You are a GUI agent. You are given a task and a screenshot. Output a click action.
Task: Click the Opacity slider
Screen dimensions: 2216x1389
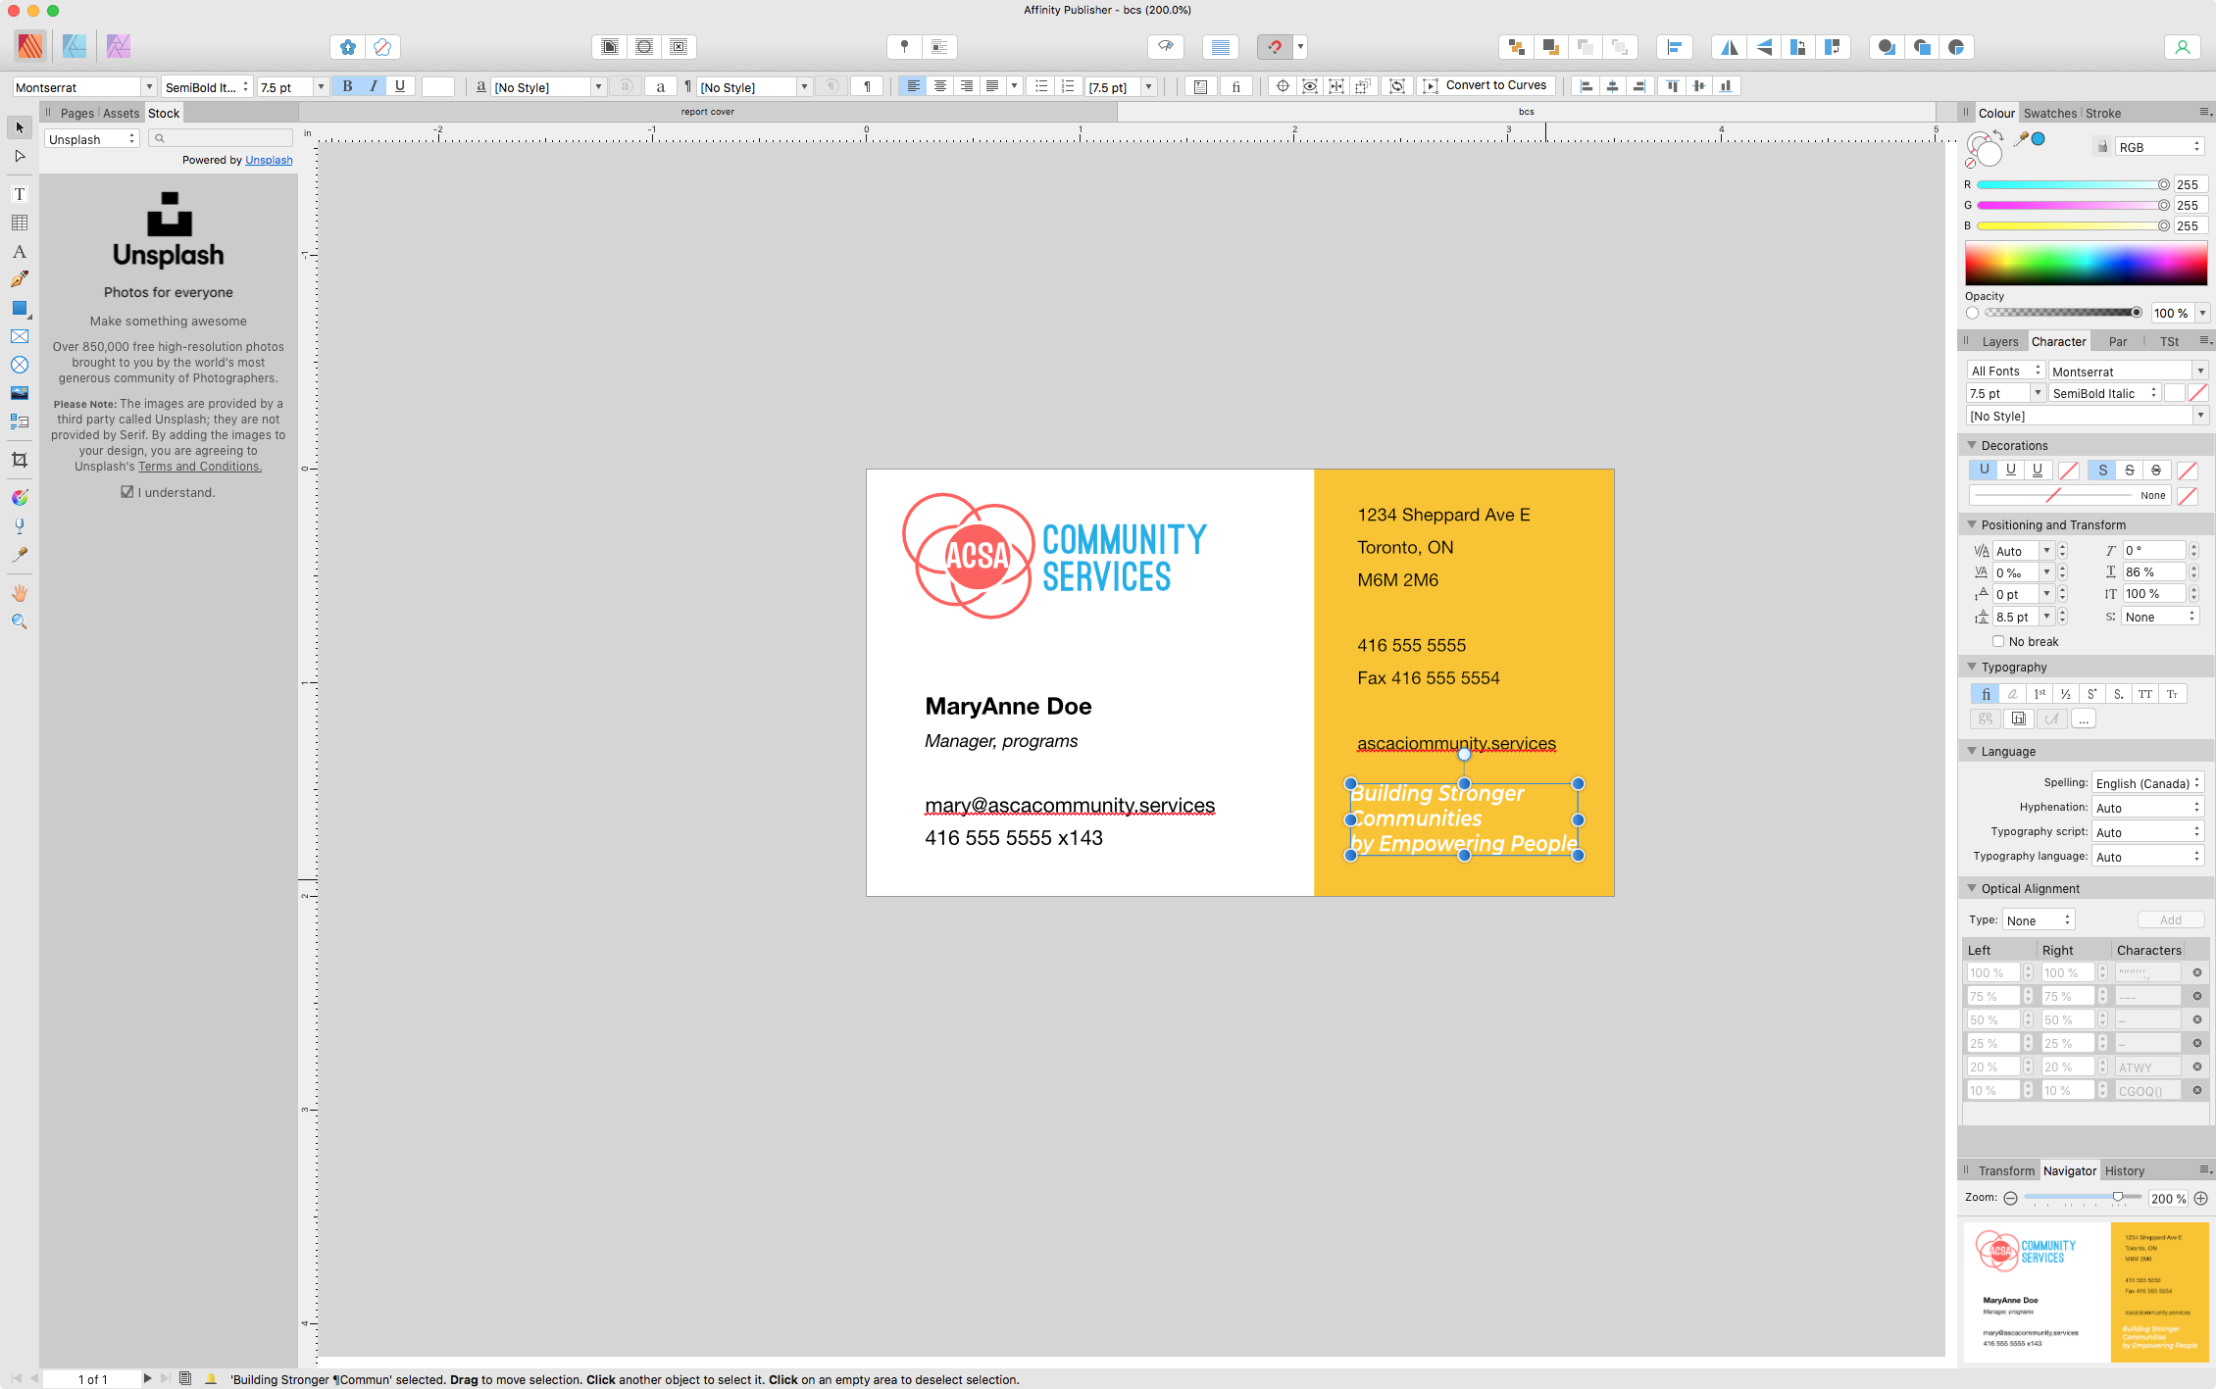coord(2059,313)
